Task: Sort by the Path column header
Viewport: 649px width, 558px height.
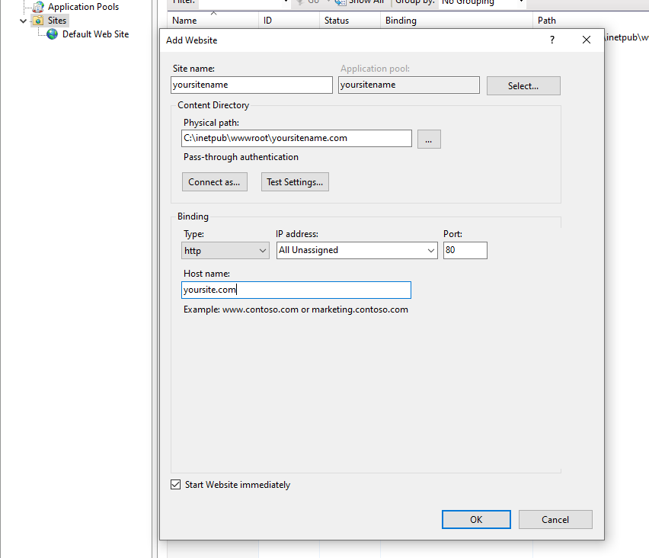Action: click(x=590, y=21)
